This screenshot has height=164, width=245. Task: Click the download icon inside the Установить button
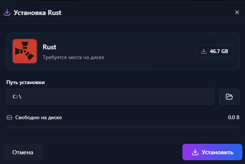195,152
